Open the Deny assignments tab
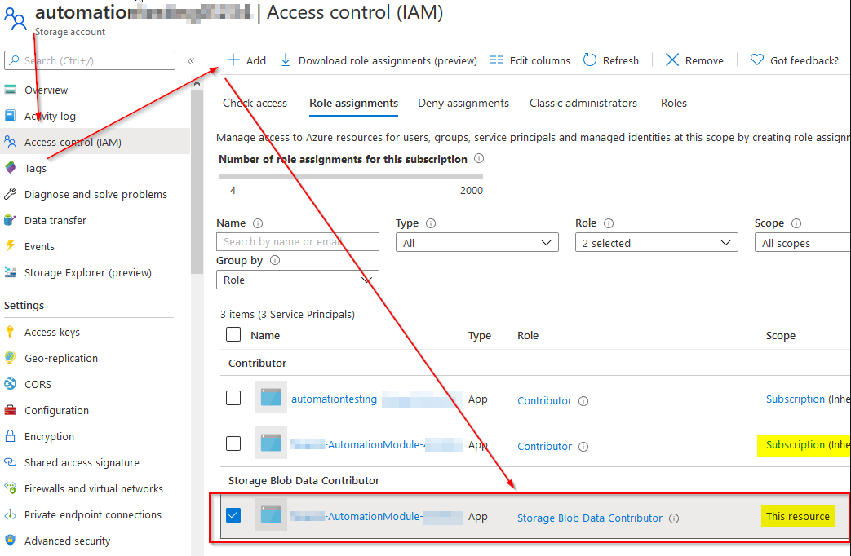Screen dimensions: 851x556 pyautogui.click(x=463, y=103)
